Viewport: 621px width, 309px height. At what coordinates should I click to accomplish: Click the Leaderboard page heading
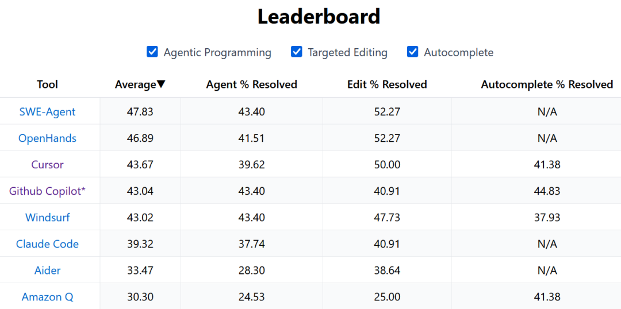319,16
